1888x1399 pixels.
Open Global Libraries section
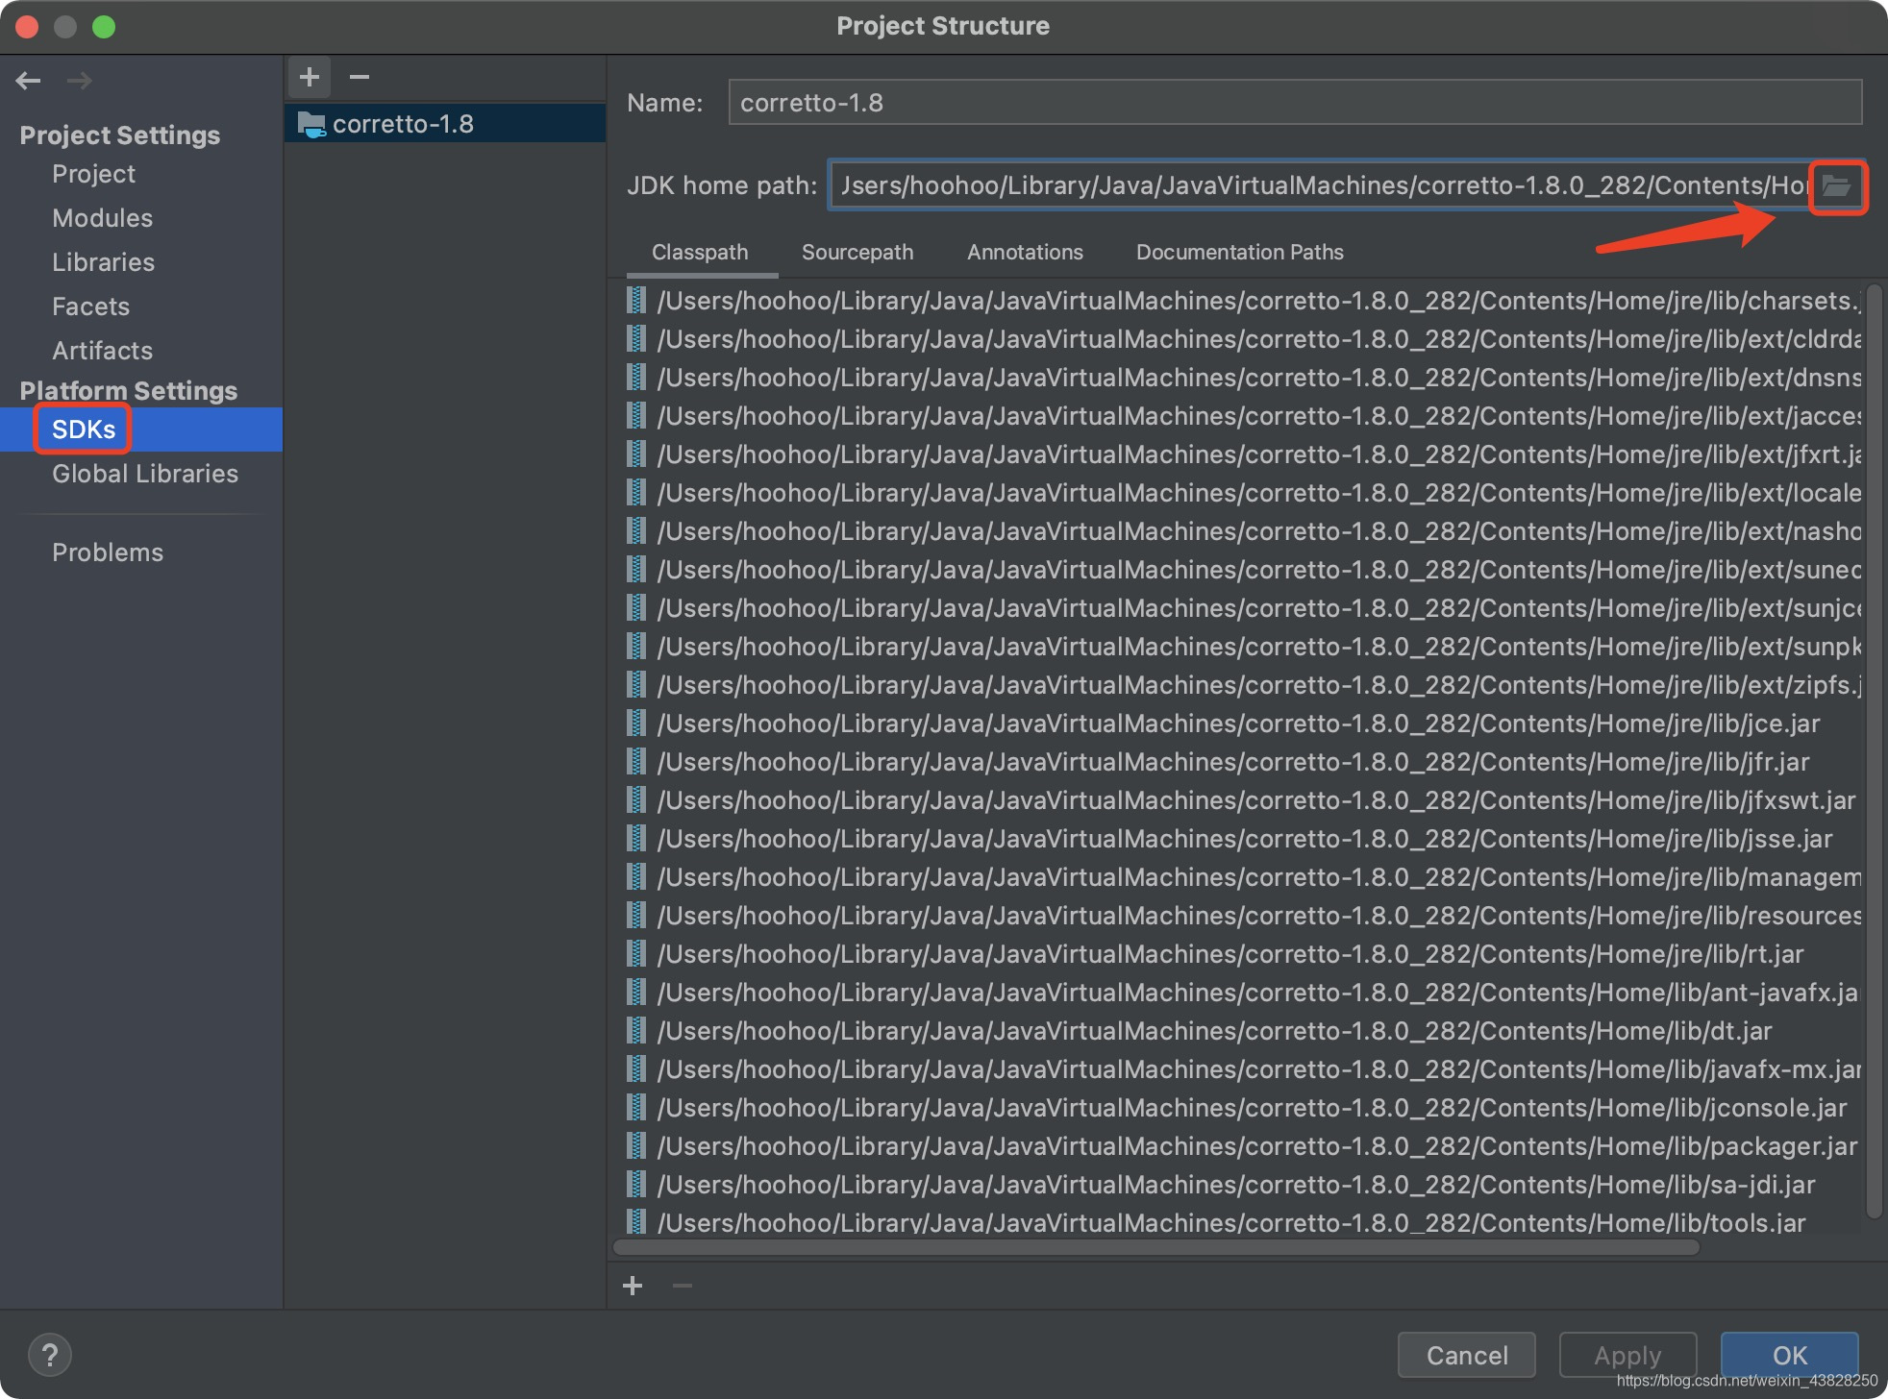coord(144,474)
